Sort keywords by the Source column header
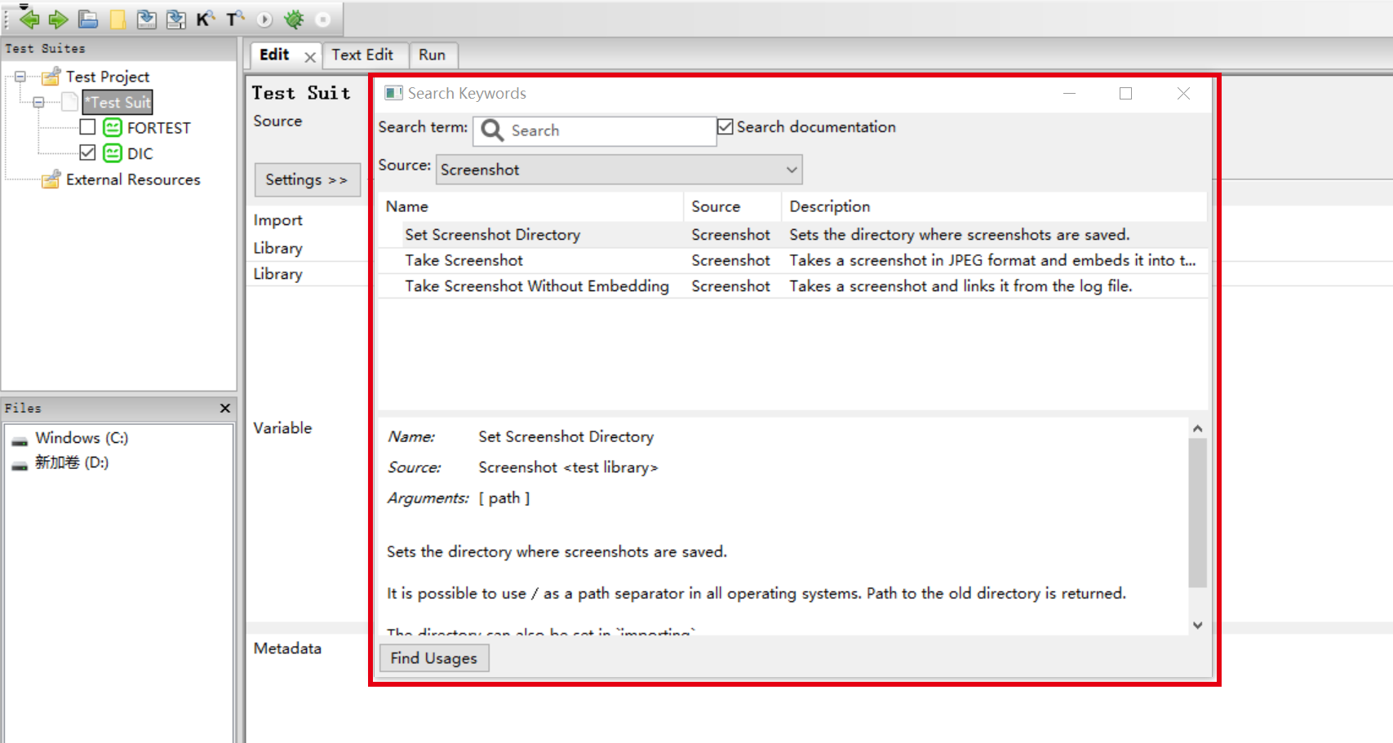Image resolution: width=1393 pixels, height=743 pixels. coord(733,206)
